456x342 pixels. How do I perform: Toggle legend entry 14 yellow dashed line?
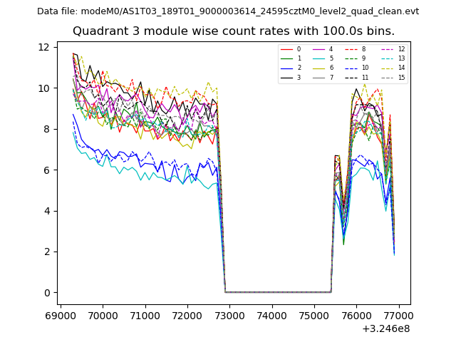[x=389, y=68]
